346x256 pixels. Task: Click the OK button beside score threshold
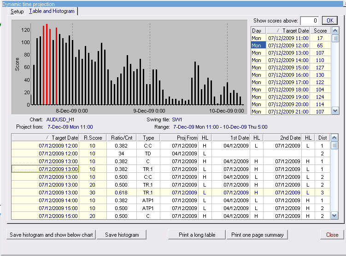pyautogui.click(x=329, y=21)
